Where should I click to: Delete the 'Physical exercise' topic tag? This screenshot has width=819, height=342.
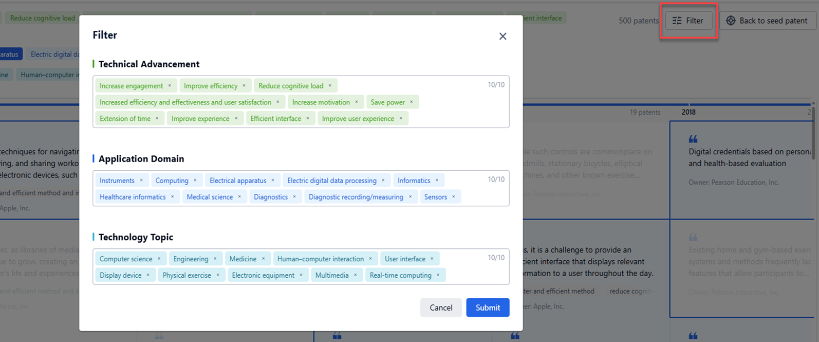217,275
